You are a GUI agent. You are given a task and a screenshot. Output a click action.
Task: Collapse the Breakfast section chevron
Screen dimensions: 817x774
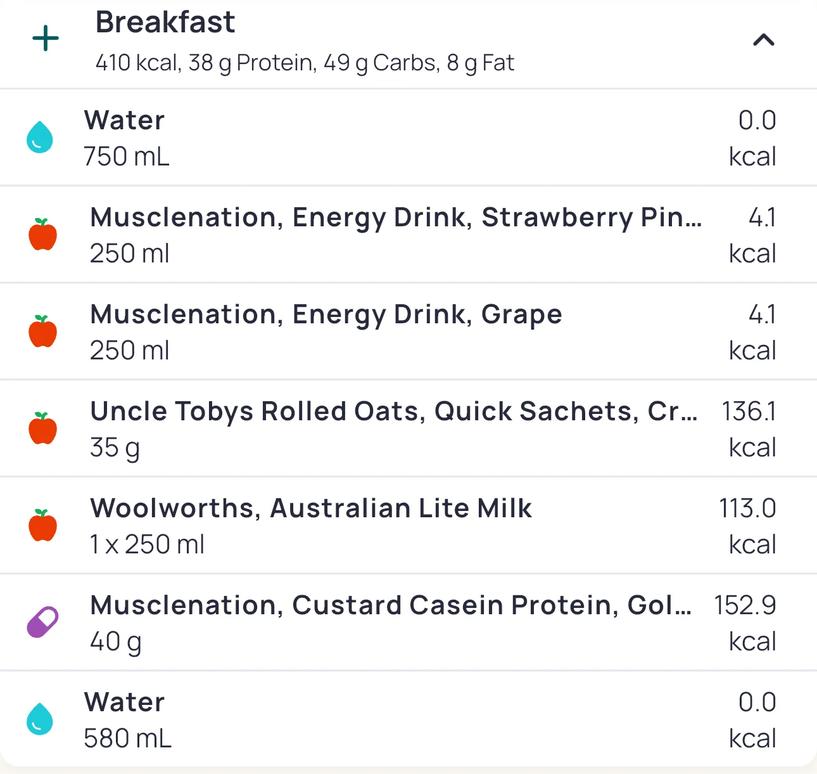click(763, 41)
